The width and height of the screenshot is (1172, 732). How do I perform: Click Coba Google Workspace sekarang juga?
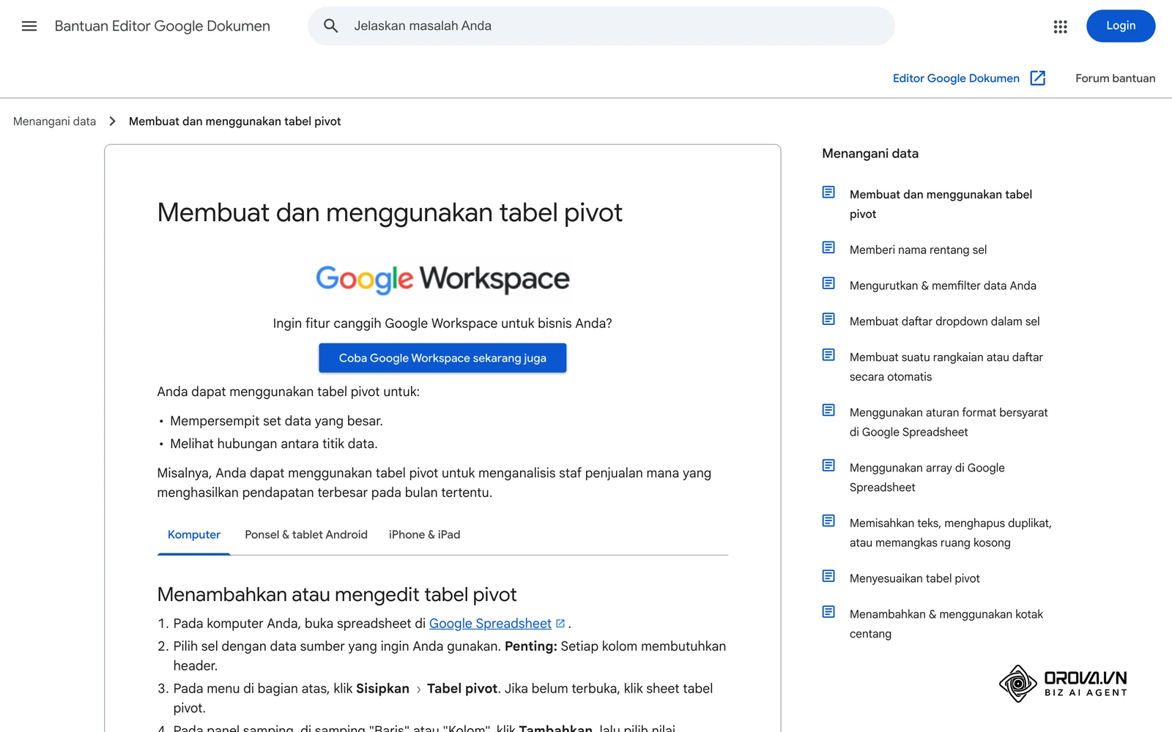(x=442, y=358)
